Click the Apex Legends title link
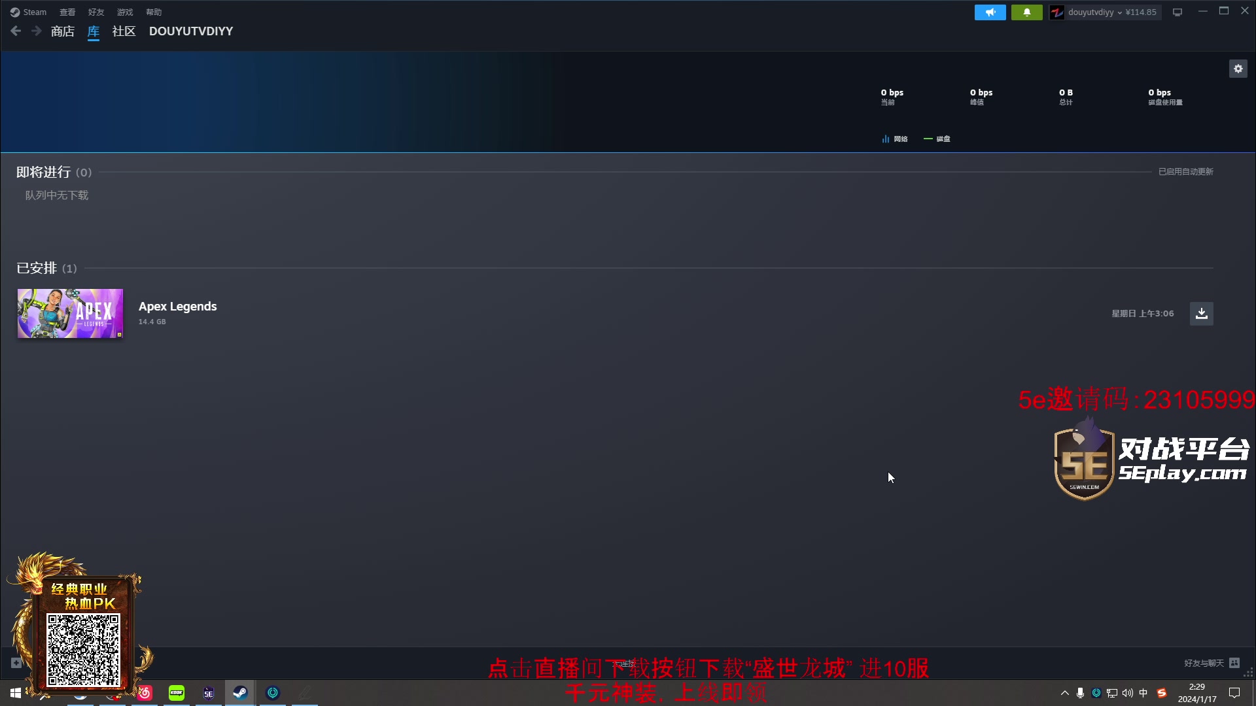The height and width of the screenshot is (706, 1256). [x=177, y=307]
